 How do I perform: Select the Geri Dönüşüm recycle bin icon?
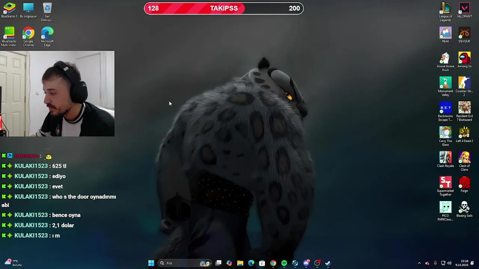point(47,12)
